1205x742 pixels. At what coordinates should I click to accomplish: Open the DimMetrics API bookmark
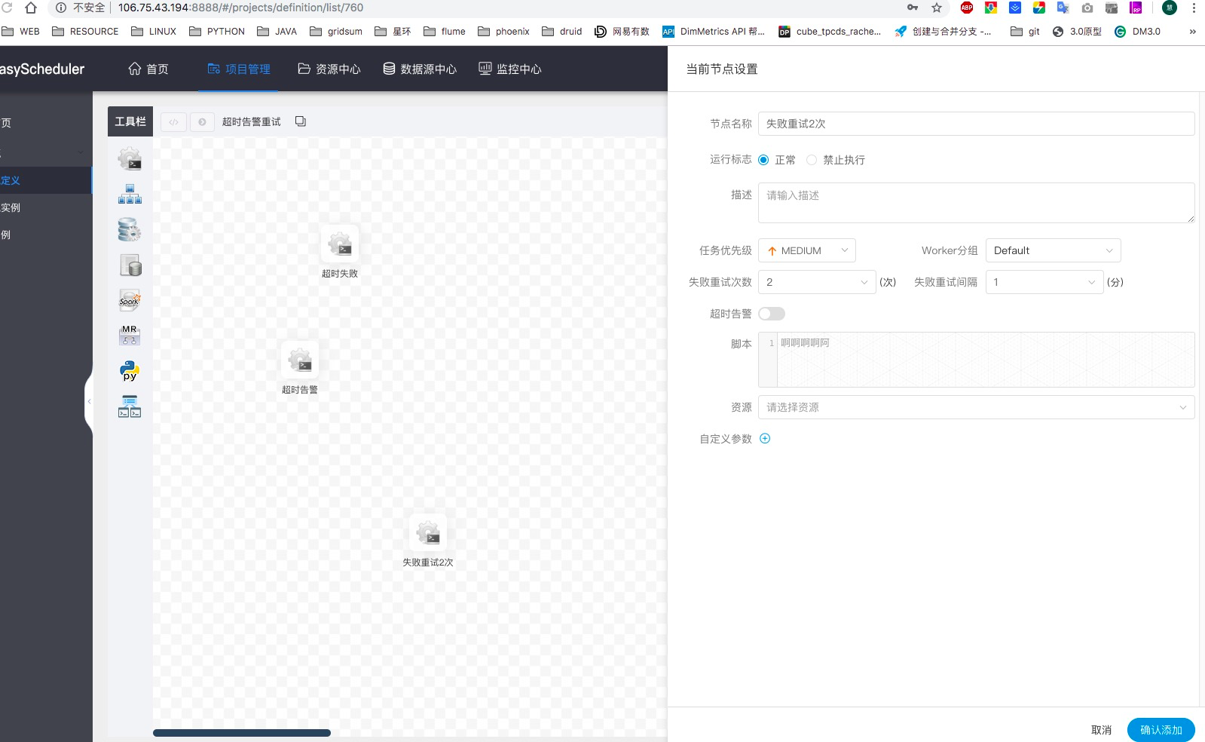(714, 32)
